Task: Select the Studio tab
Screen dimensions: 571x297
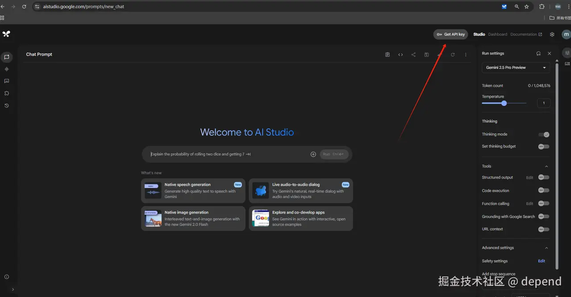Action: point(479,34)
